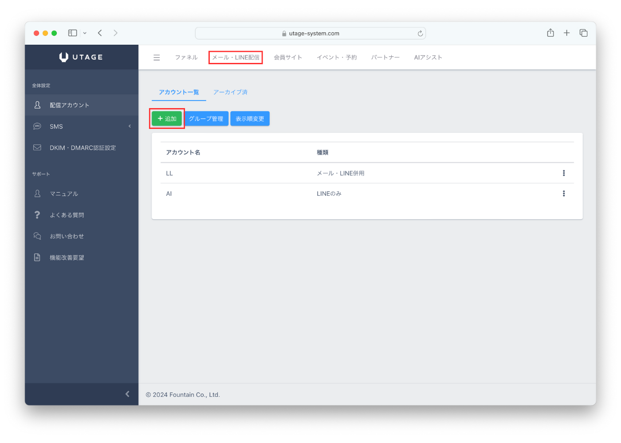Expand the SMS submenu chevron

130,126
